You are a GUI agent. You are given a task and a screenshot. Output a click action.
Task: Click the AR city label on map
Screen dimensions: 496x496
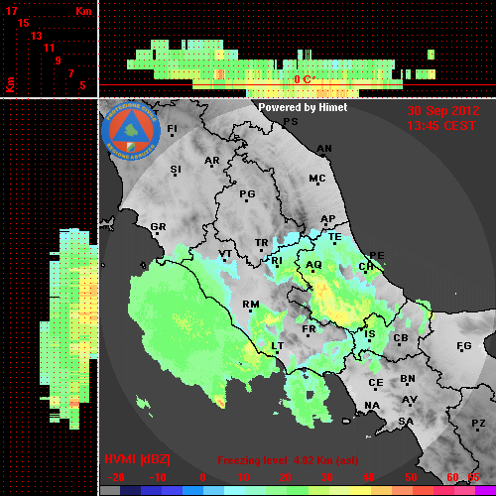212,161
